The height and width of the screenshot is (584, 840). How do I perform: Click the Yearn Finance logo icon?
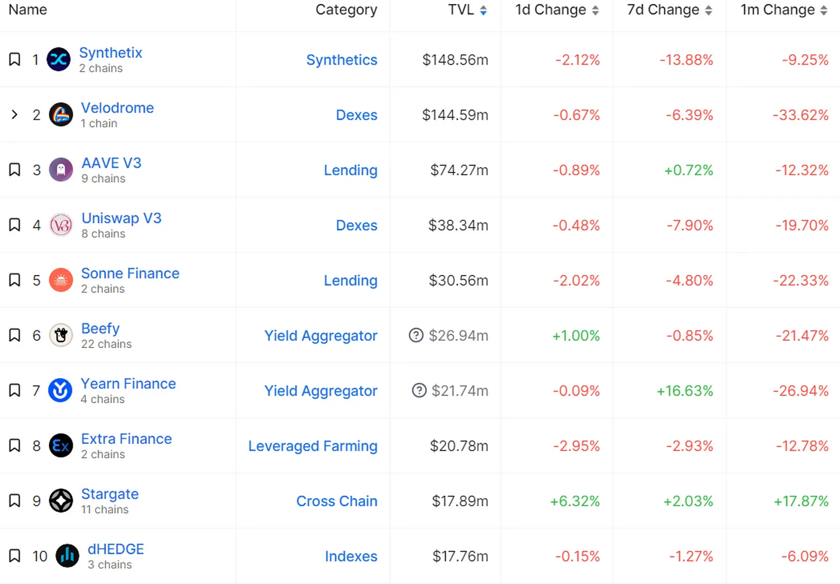[60, 390]
